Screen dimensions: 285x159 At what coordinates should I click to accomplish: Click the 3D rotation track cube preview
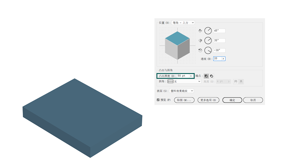click(x=177, y=46)
